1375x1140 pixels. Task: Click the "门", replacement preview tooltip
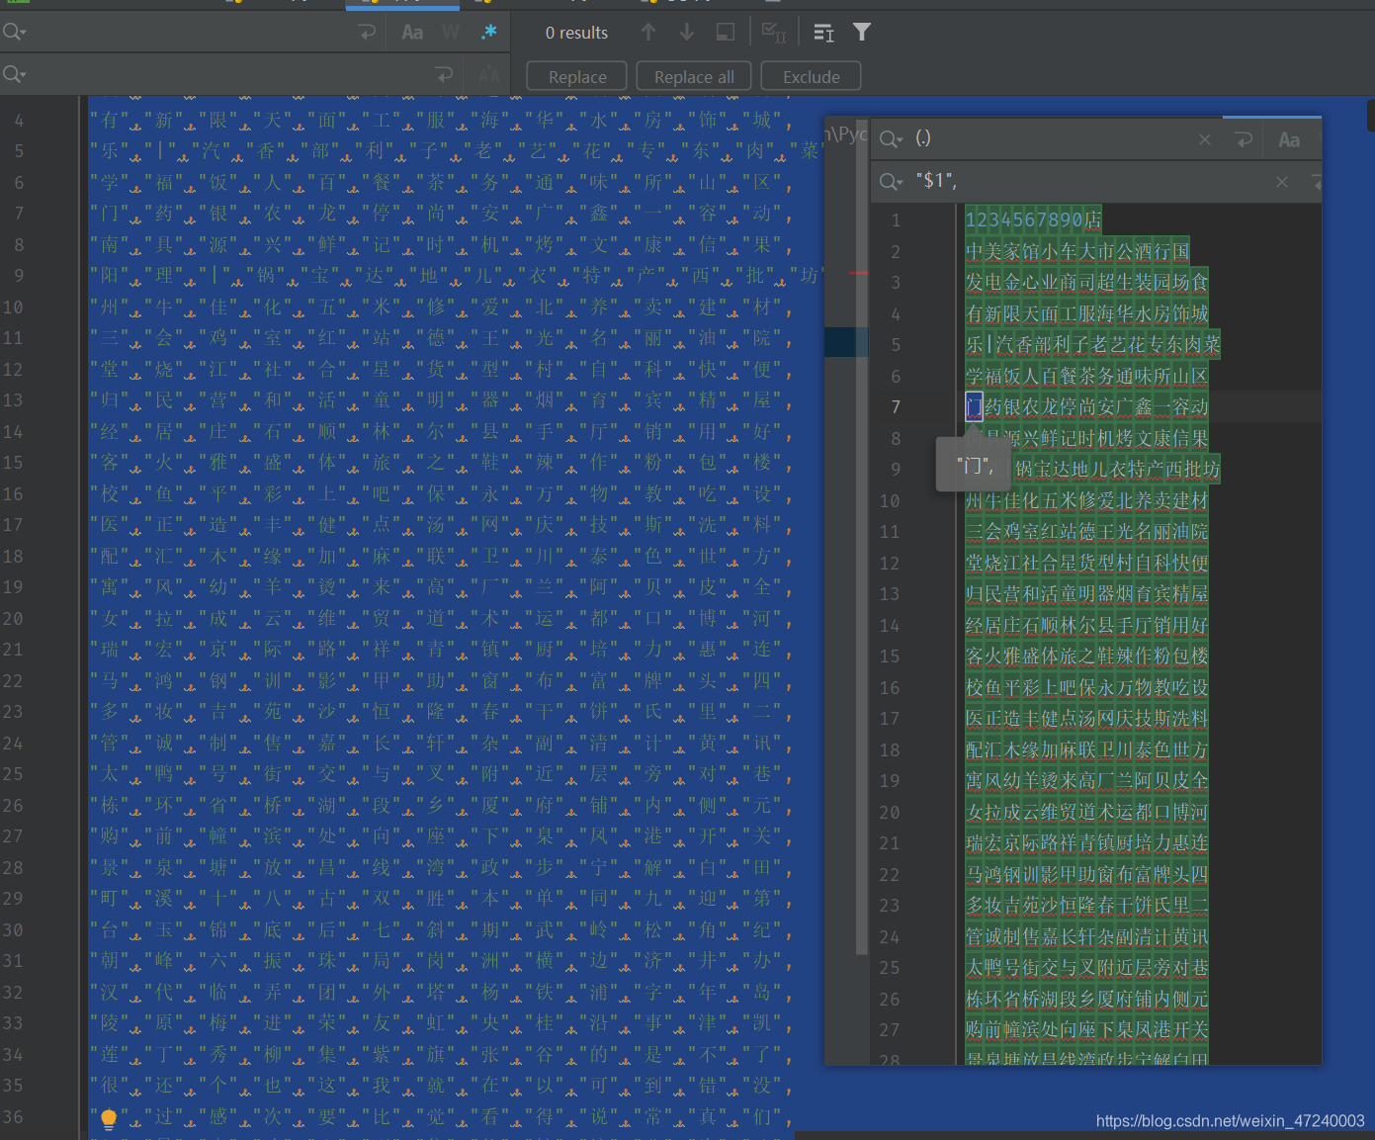pyautogui.click(x=974, y=464)
